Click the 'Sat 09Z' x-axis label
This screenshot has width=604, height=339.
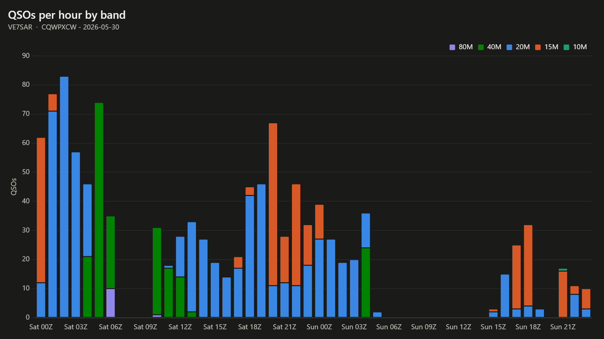(145, 327)
